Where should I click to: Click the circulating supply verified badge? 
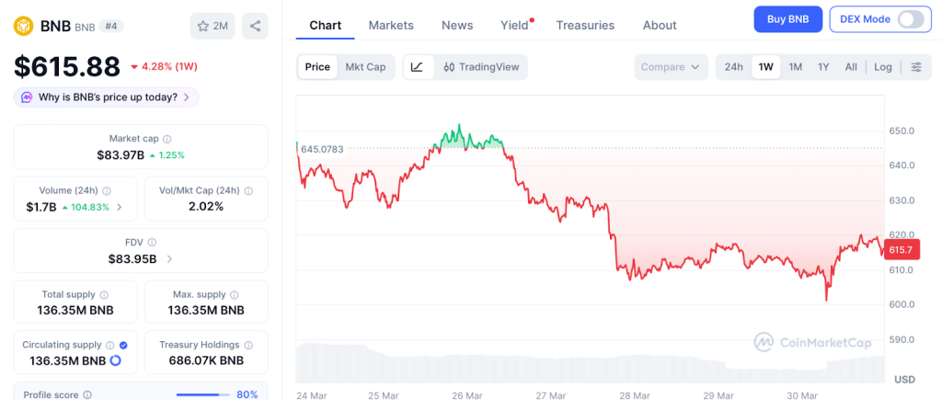(123, 345)
